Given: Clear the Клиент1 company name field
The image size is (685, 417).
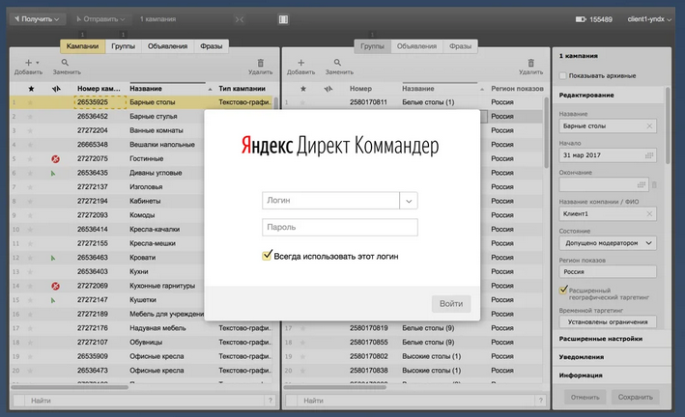Looking at the screenshot, I should (649, 213).
